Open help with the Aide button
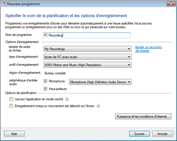 click(x=14, y=134)
